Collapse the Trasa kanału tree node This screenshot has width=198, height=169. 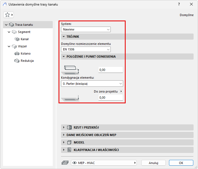pos(6,25)
